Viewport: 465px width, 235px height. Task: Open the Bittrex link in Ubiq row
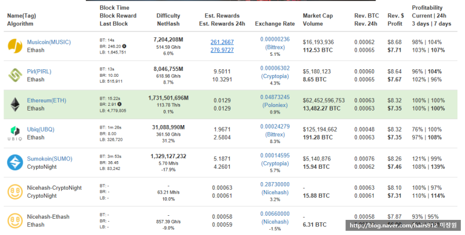click(275, 134)
